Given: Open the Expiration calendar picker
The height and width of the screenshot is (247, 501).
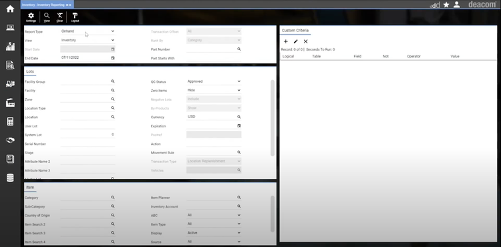Looking at the screenshot, I should pos(238,126).
